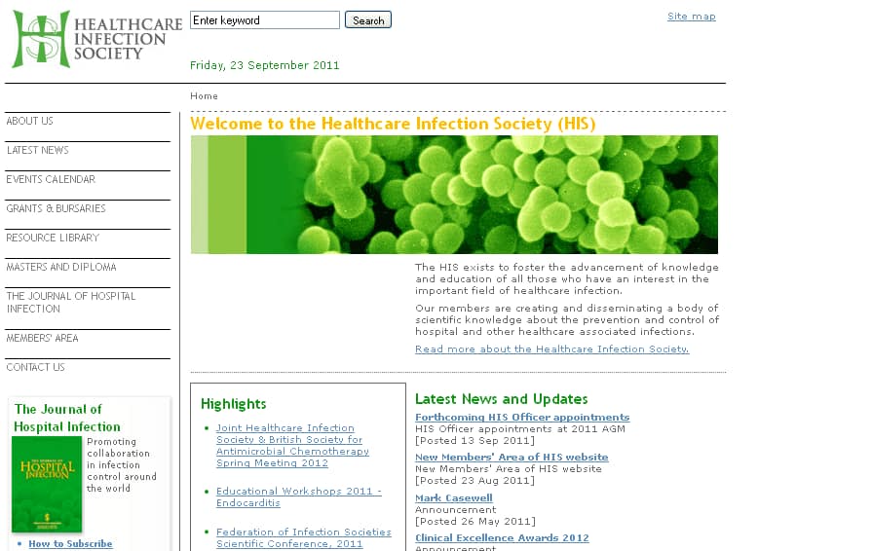Open the Site map link
The height and width of the screenshot is (551, 872).
pos(691,17)
